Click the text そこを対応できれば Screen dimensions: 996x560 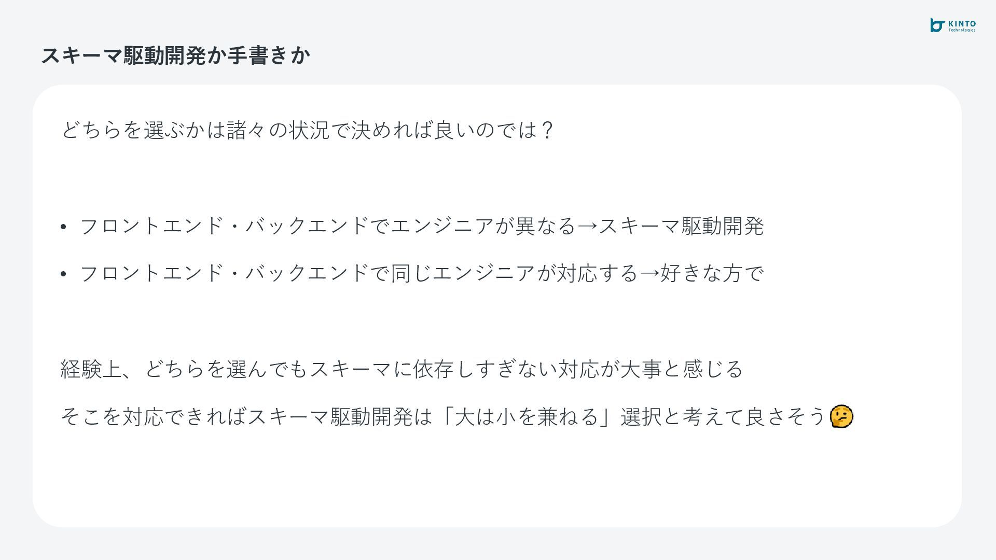(x=153, y=416)
